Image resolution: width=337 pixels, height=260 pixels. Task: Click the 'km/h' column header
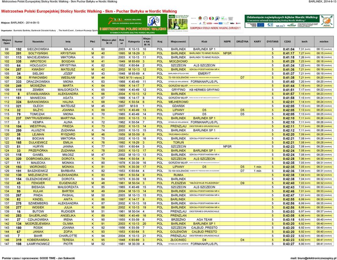click(304, 42)
